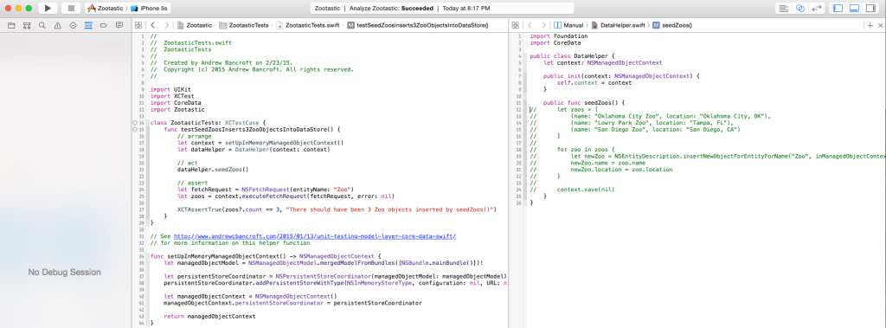Image resolution: width=886 pixels, height=328 pixels.
Task: Click 'return managedObjectContext' line
Action: pos(209,316)
